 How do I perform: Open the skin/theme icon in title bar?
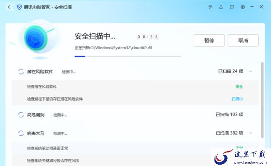click(210, 7)
